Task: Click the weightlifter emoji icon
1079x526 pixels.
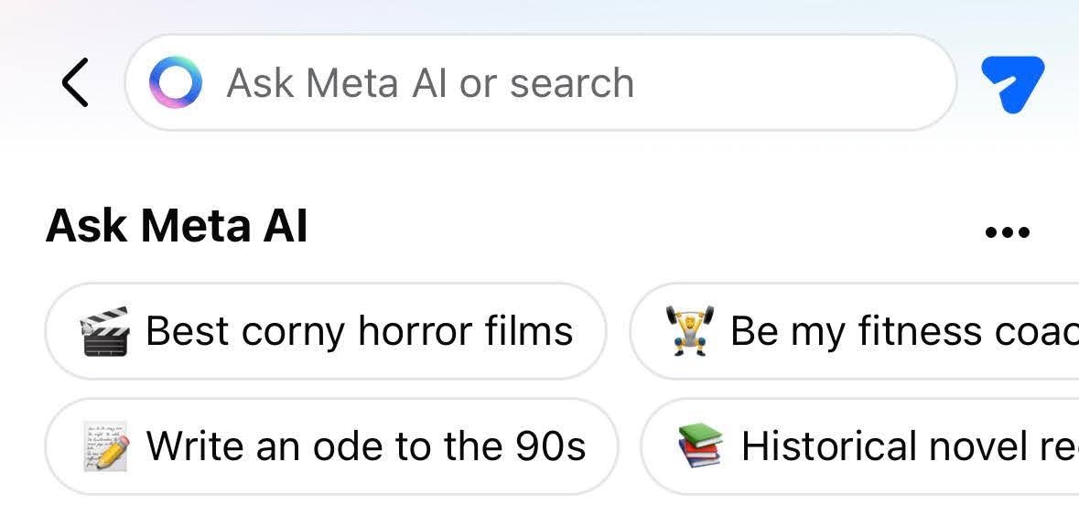Action: point(688,332)
